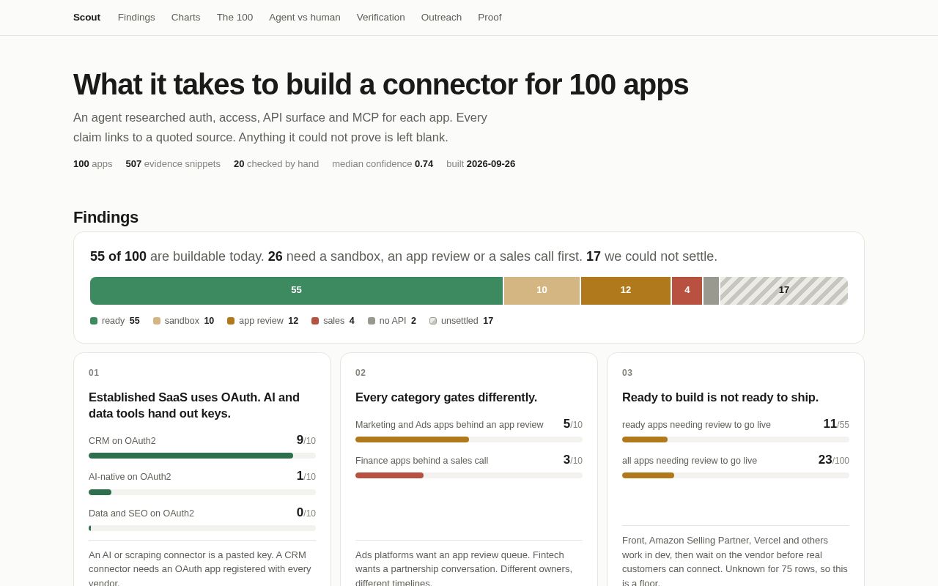Click the striped unsettled legend swatch
Screen dimensions: 938x586
(433, 321)
